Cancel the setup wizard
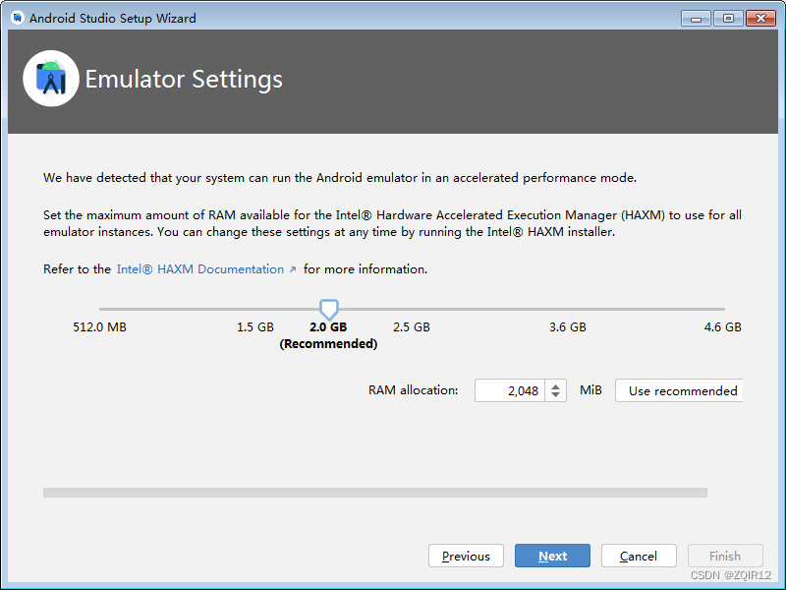 pos(639,556)
